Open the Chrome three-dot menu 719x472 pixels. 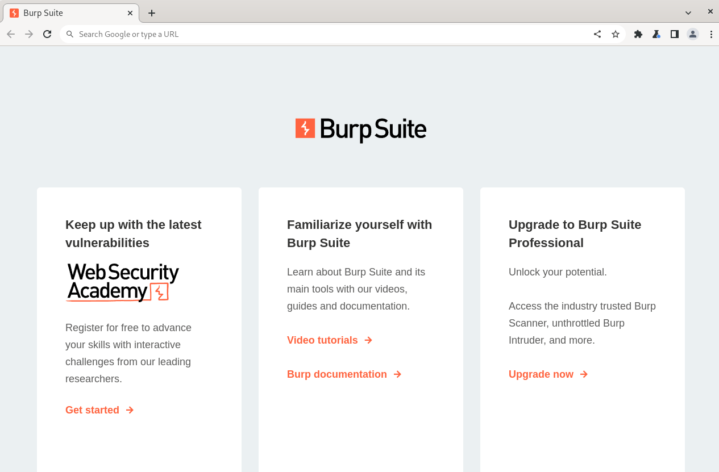tap(710, 34)
